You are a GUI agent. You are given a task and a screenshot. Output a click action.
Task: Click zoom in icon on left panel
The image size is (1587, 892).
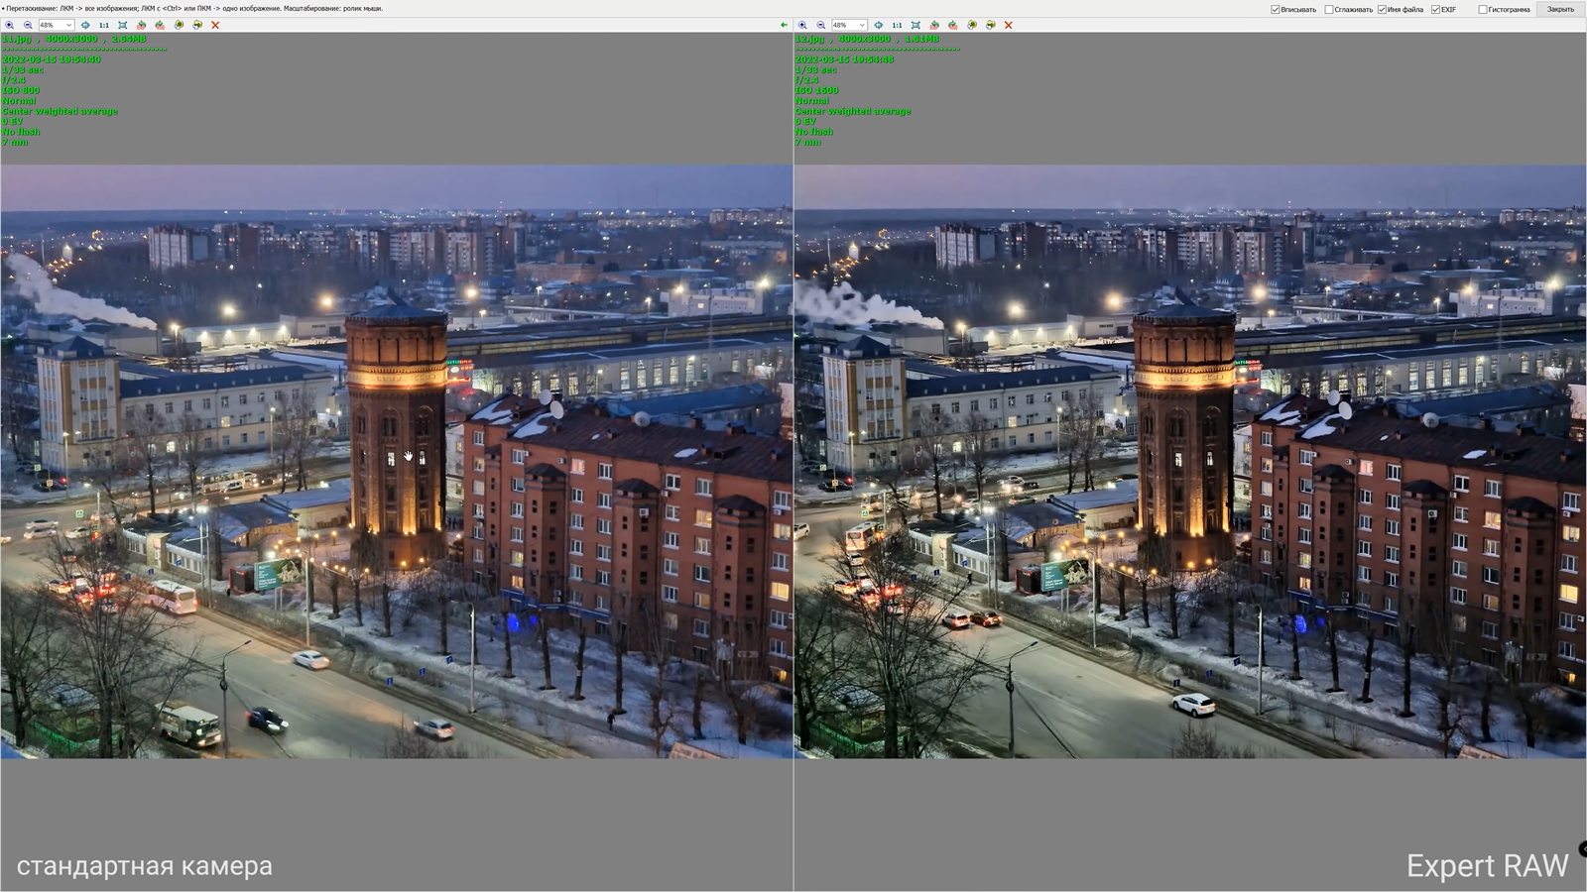10,25
